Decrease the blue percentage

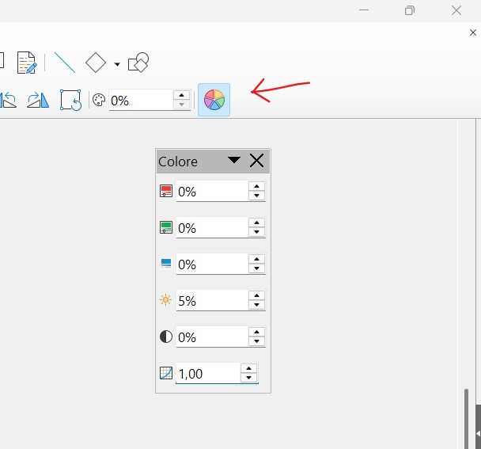point(257,268)
